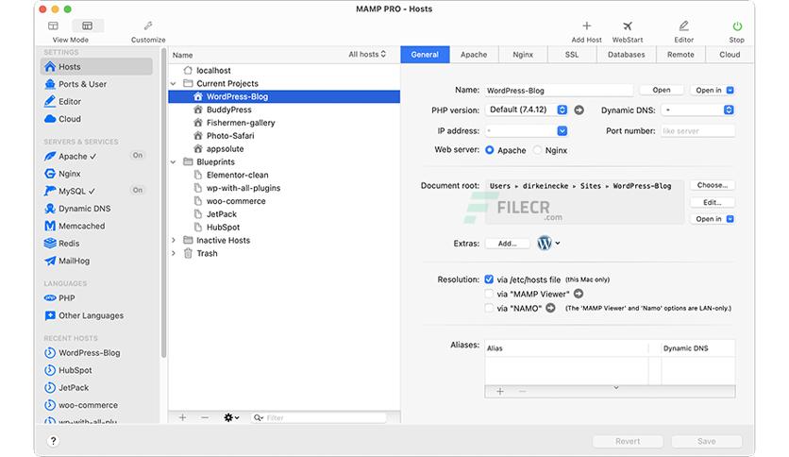789x457 pixels.
Task: Click the Add Host plus icon
Action: [586, 26]
